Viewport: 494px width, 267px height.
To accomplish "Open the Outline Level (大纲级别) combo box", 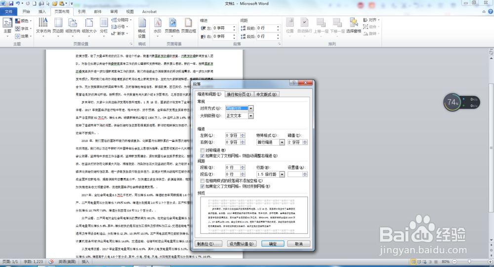I will coord(240,116).
